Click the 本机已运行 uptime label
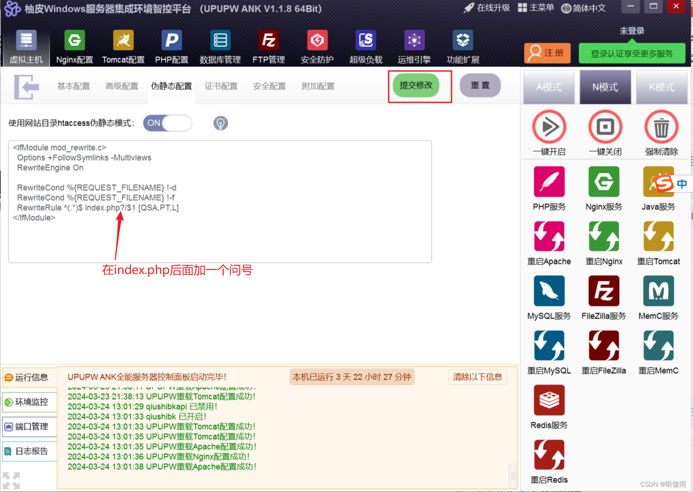 (x=352, y=377)
